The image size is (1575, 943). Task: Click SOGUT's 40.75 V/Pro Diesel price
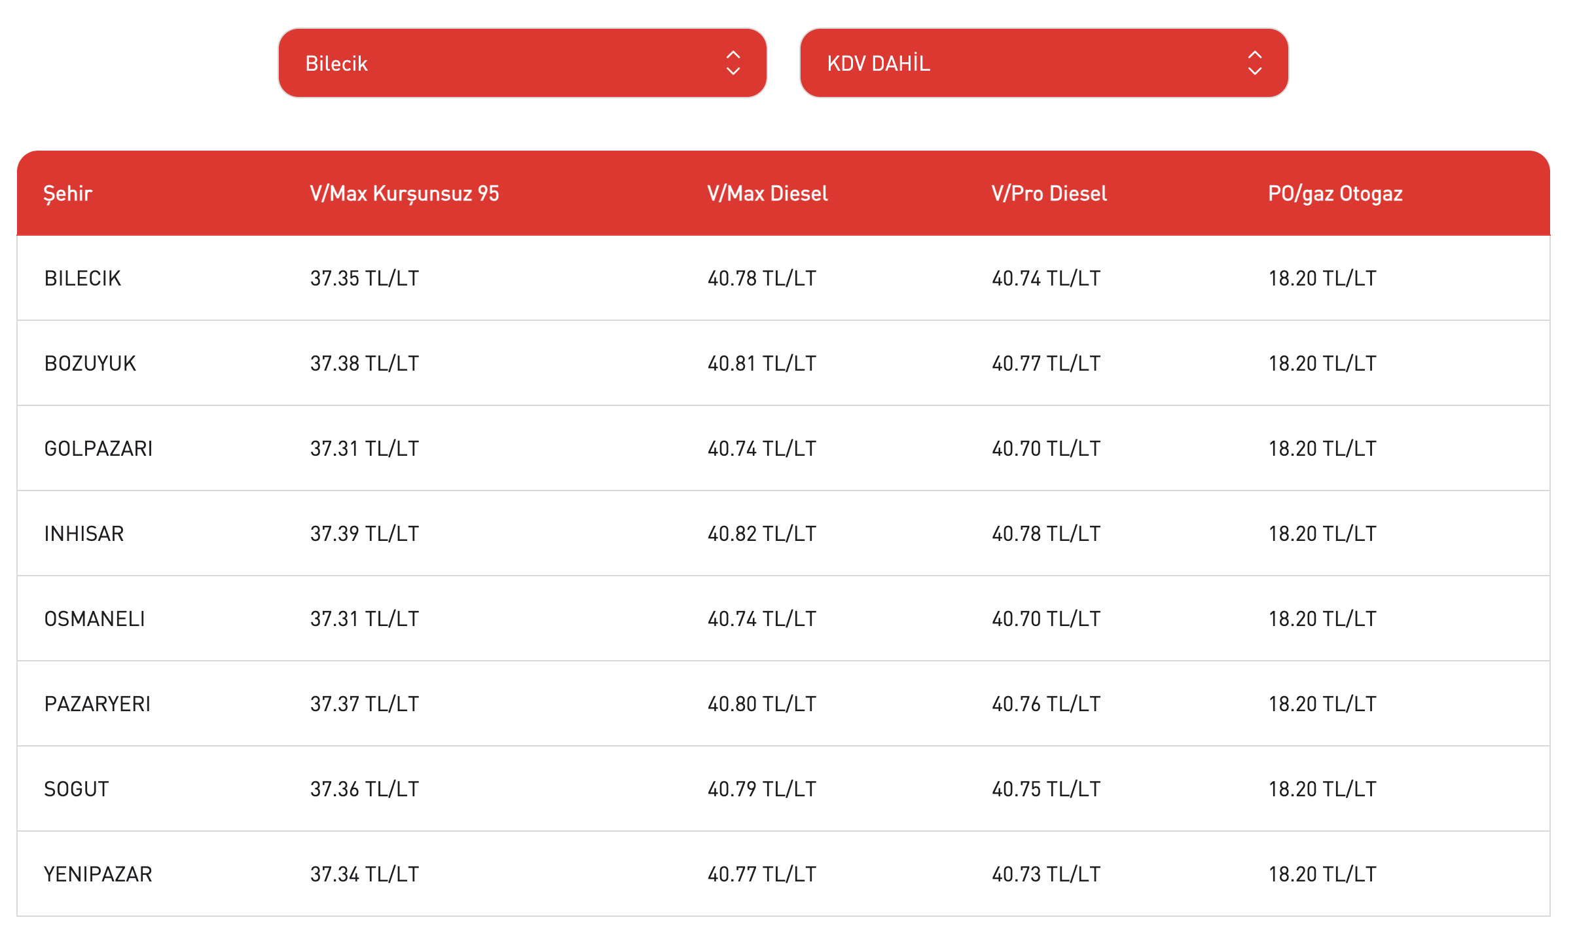click(x=1046, y=789)
